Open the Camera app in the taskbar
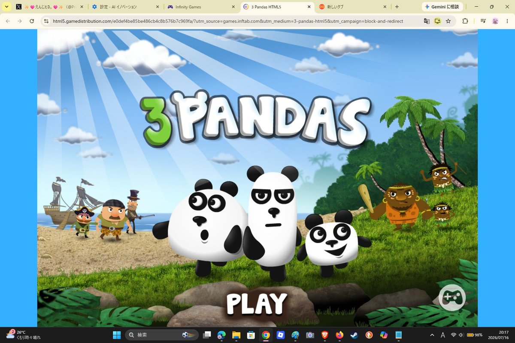515x343 pixels. [x=310, y=335]
